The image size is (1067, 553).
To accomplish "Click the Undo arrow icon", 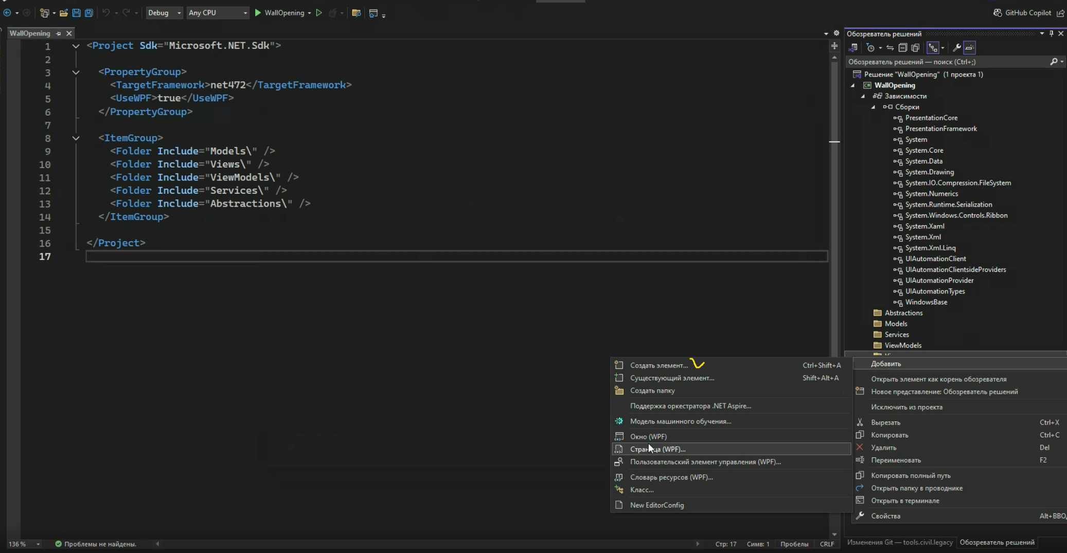I will click(106, 13).
